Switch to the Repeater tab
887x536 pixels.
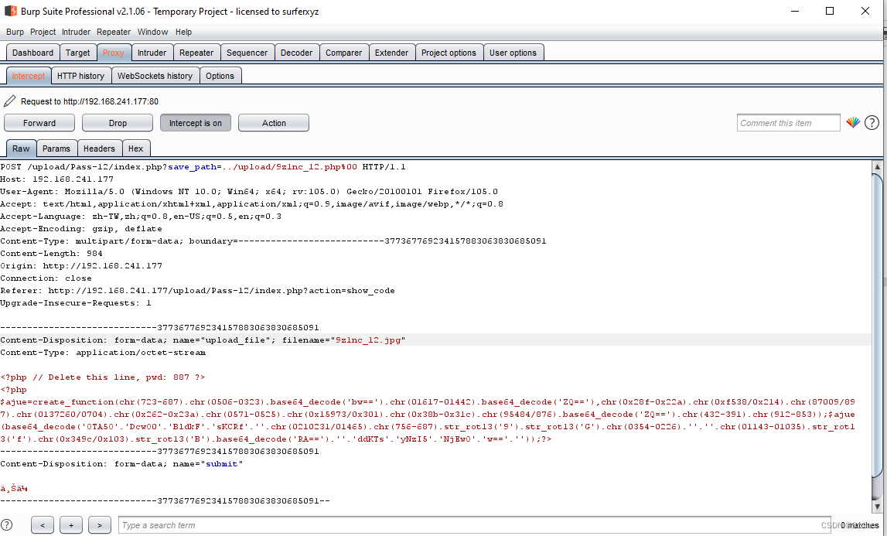click(x=196, y=53)
